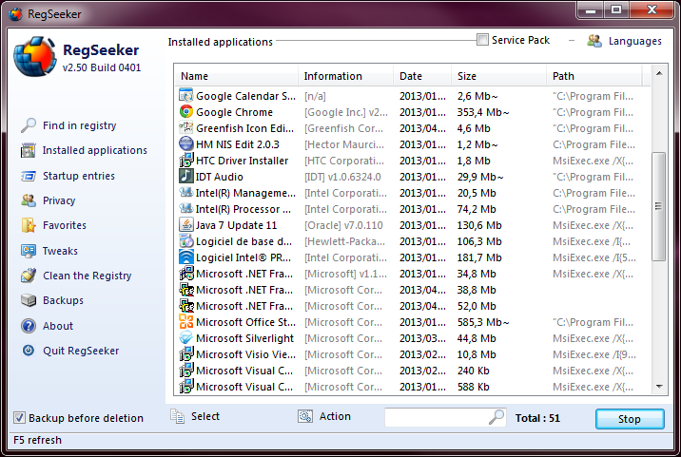Open Clean the Registry section

coord(87,276)
